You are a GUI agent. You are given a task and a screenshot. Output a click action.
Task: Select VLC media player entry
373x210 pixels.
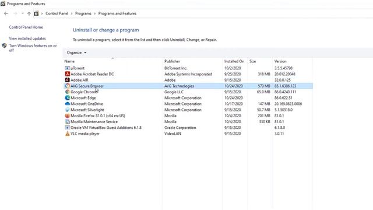click(85, 134)
